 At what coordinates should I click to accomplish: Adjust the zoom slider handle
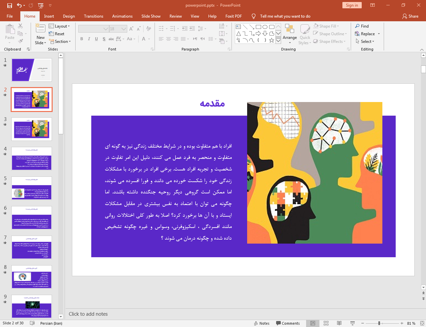(379, 323)
